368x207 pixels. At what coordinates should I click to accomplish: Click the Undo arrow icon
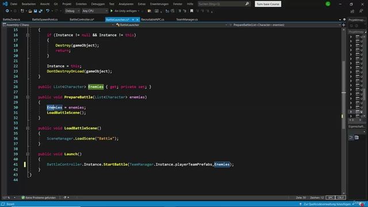[48, 11]
